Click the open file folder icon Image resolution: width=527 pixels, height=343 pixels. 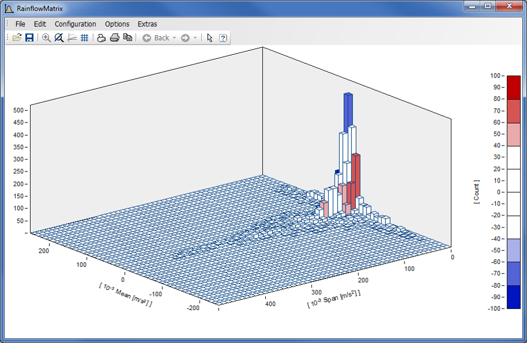[x=17, y=38]
